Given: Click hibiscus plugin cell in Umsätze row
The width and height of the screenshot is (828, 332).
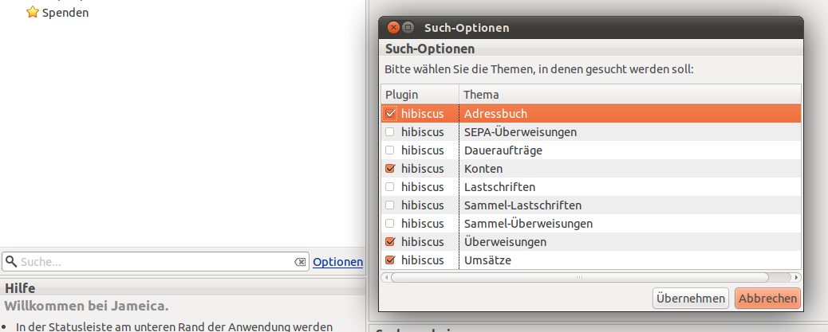Looking at the screenshot, I should click(x=423, y=260).
